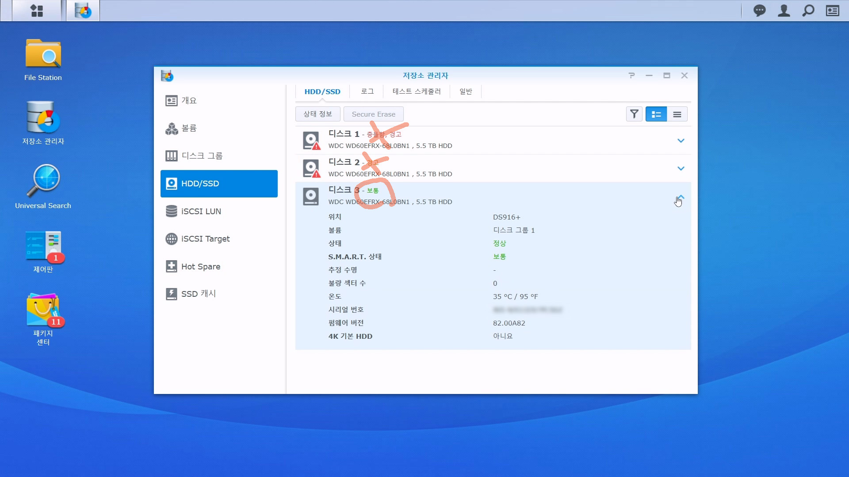Open File Station desktop icon
The height and width of the screenshot is (477, 849).
pos(43,55)
